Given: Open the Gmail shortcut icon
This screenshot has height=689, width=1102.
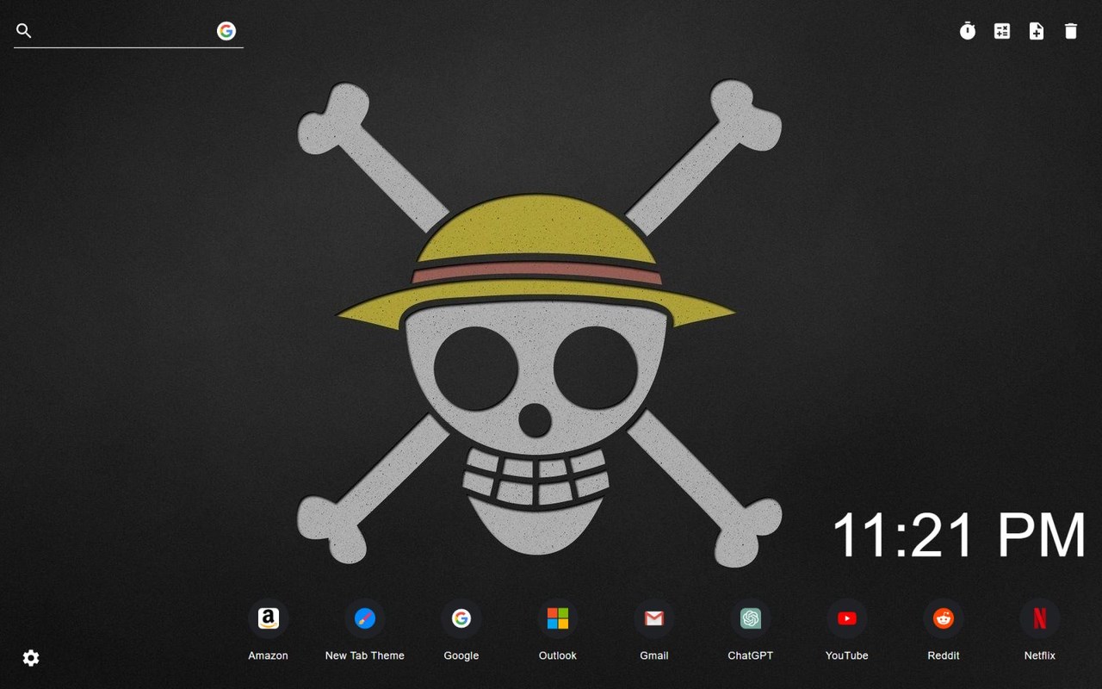Looking at the screenshot, I should tap(654, 618).
